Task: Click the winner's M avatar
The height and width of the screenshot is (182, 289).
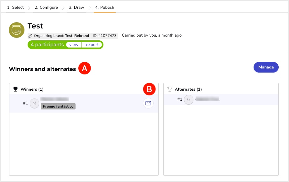Action: point(34,103)
